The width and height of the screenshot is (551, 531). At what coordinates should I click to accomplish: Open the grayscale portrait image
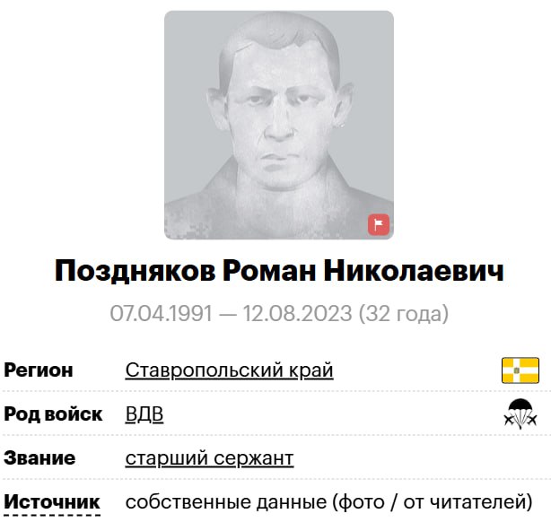coord(279,125)
